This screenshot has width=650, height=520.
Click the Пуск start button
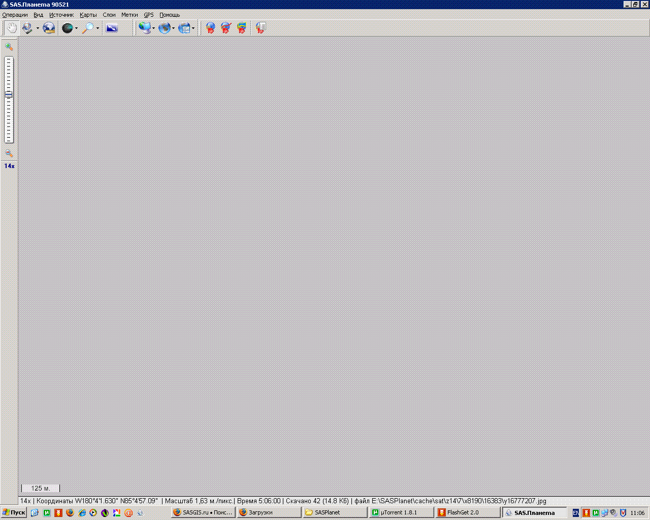pos(14,512)
